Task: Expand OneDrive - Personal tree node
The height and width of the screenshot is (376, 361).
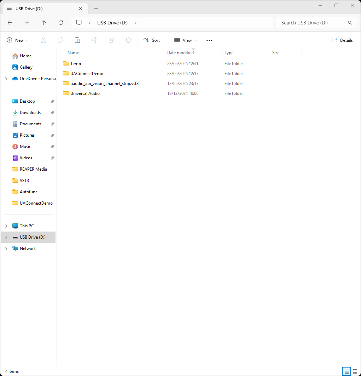Action: 6,79
